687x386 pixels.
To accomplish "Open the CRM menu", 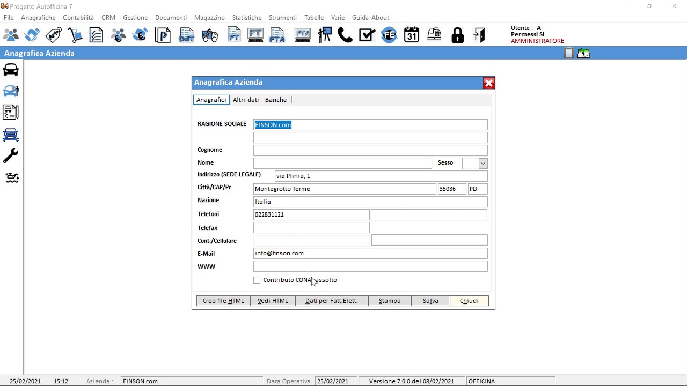I will (108, 18).
